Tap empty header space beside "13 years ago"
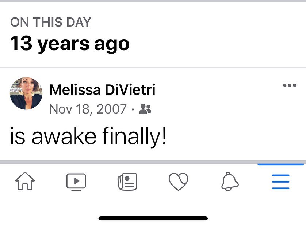Viewport: 306px width, 227px height. click(219, 44)
